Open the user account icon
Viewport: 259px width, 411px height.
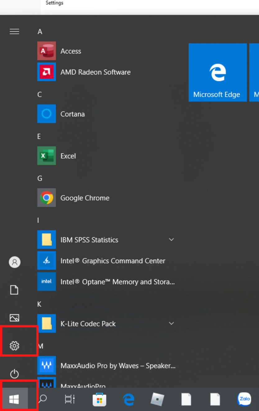coord(14,262)
